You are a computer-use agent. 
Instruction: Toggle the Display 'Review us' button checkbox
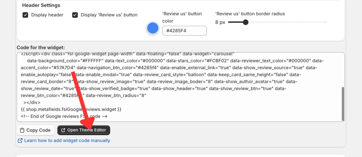coord(75,15)
